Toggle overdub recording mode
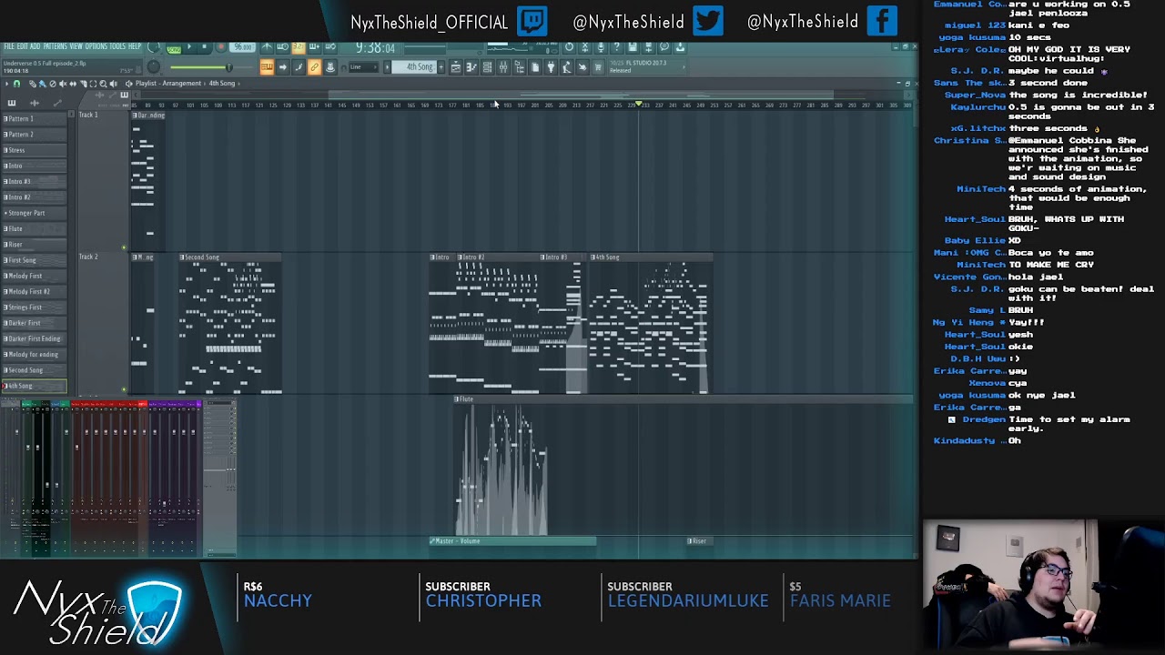 (314, 46)
